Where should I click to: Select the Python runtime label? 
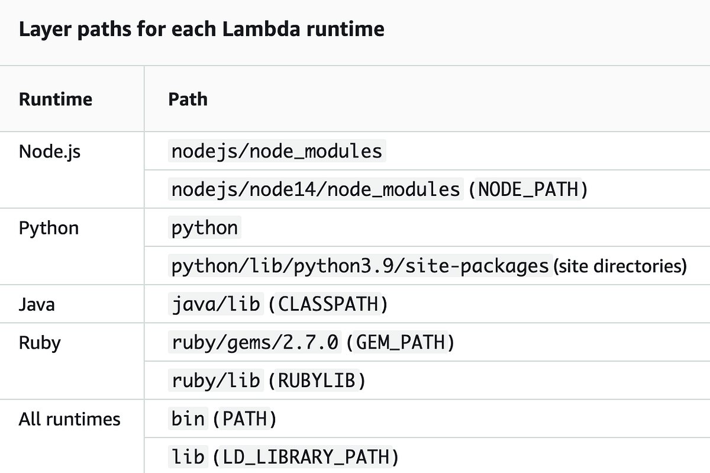[x=49, y=227]
